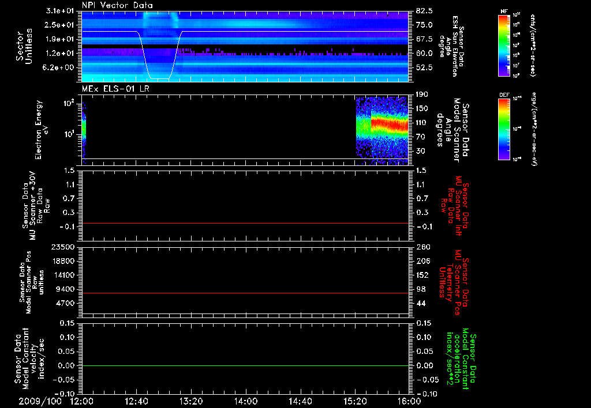Click the 16:00 end time label
591x408 pixels.
(x=409, y=401)
